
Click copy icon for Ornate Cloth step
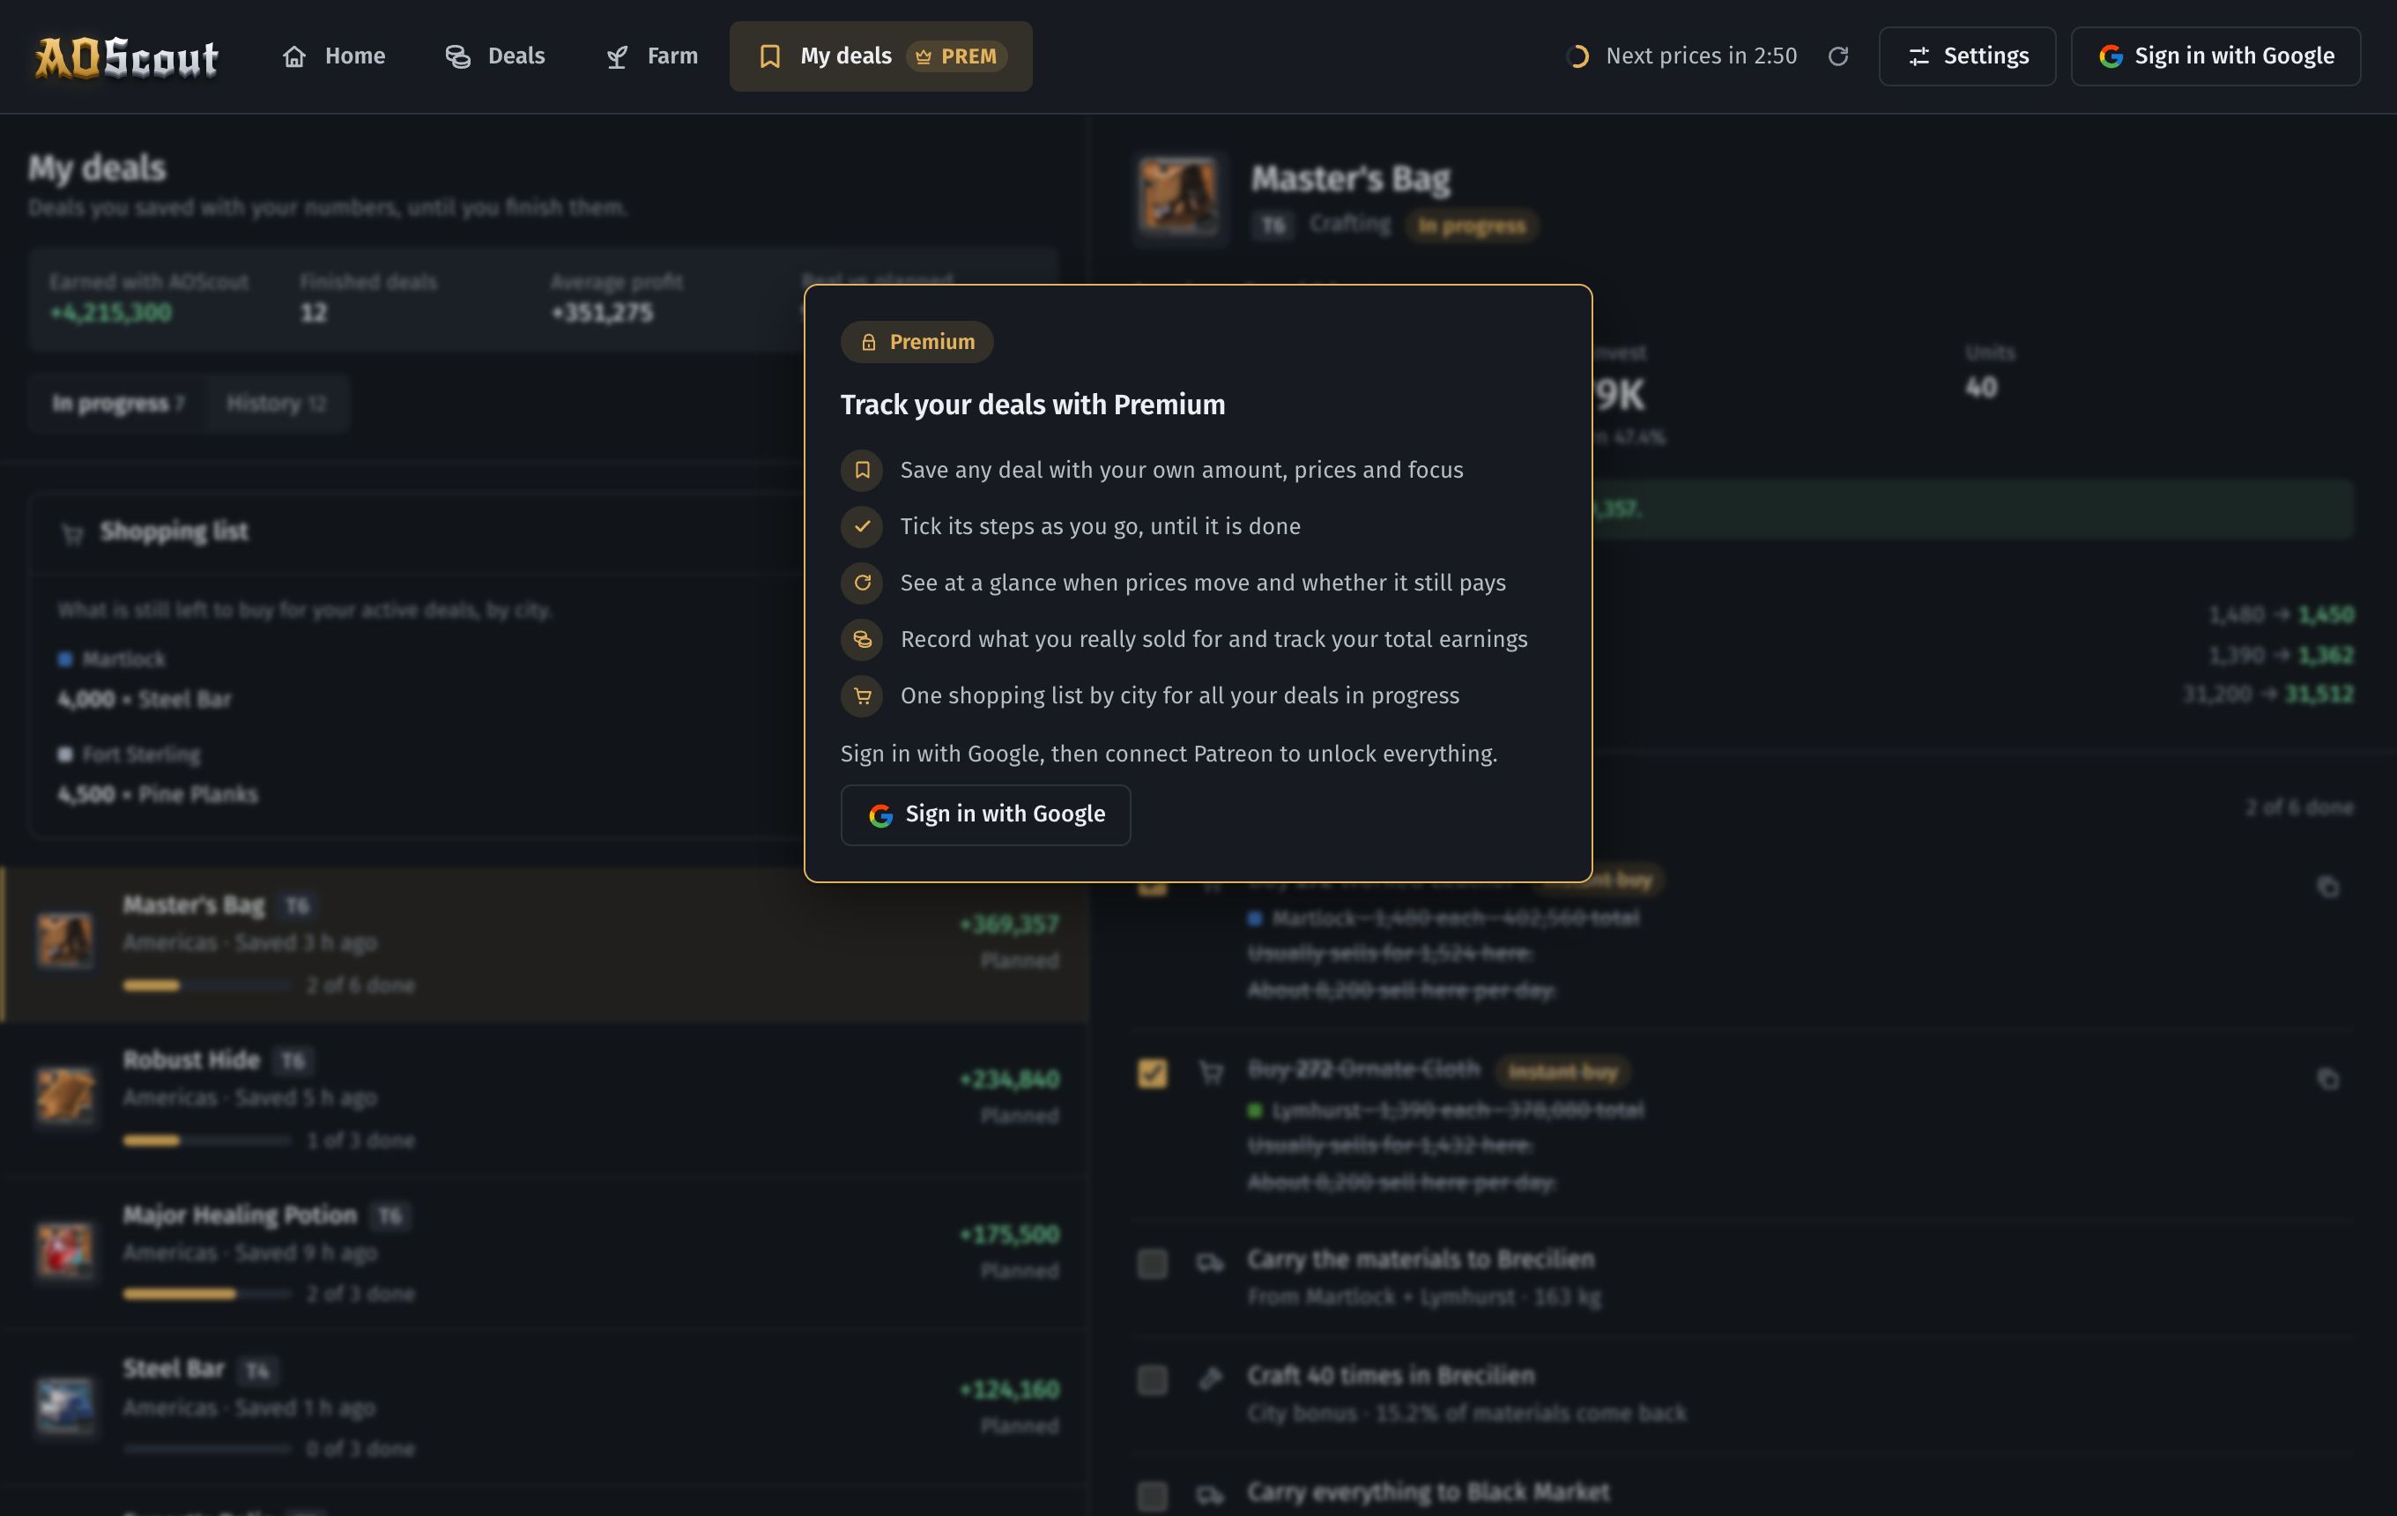point(2327,1079)
